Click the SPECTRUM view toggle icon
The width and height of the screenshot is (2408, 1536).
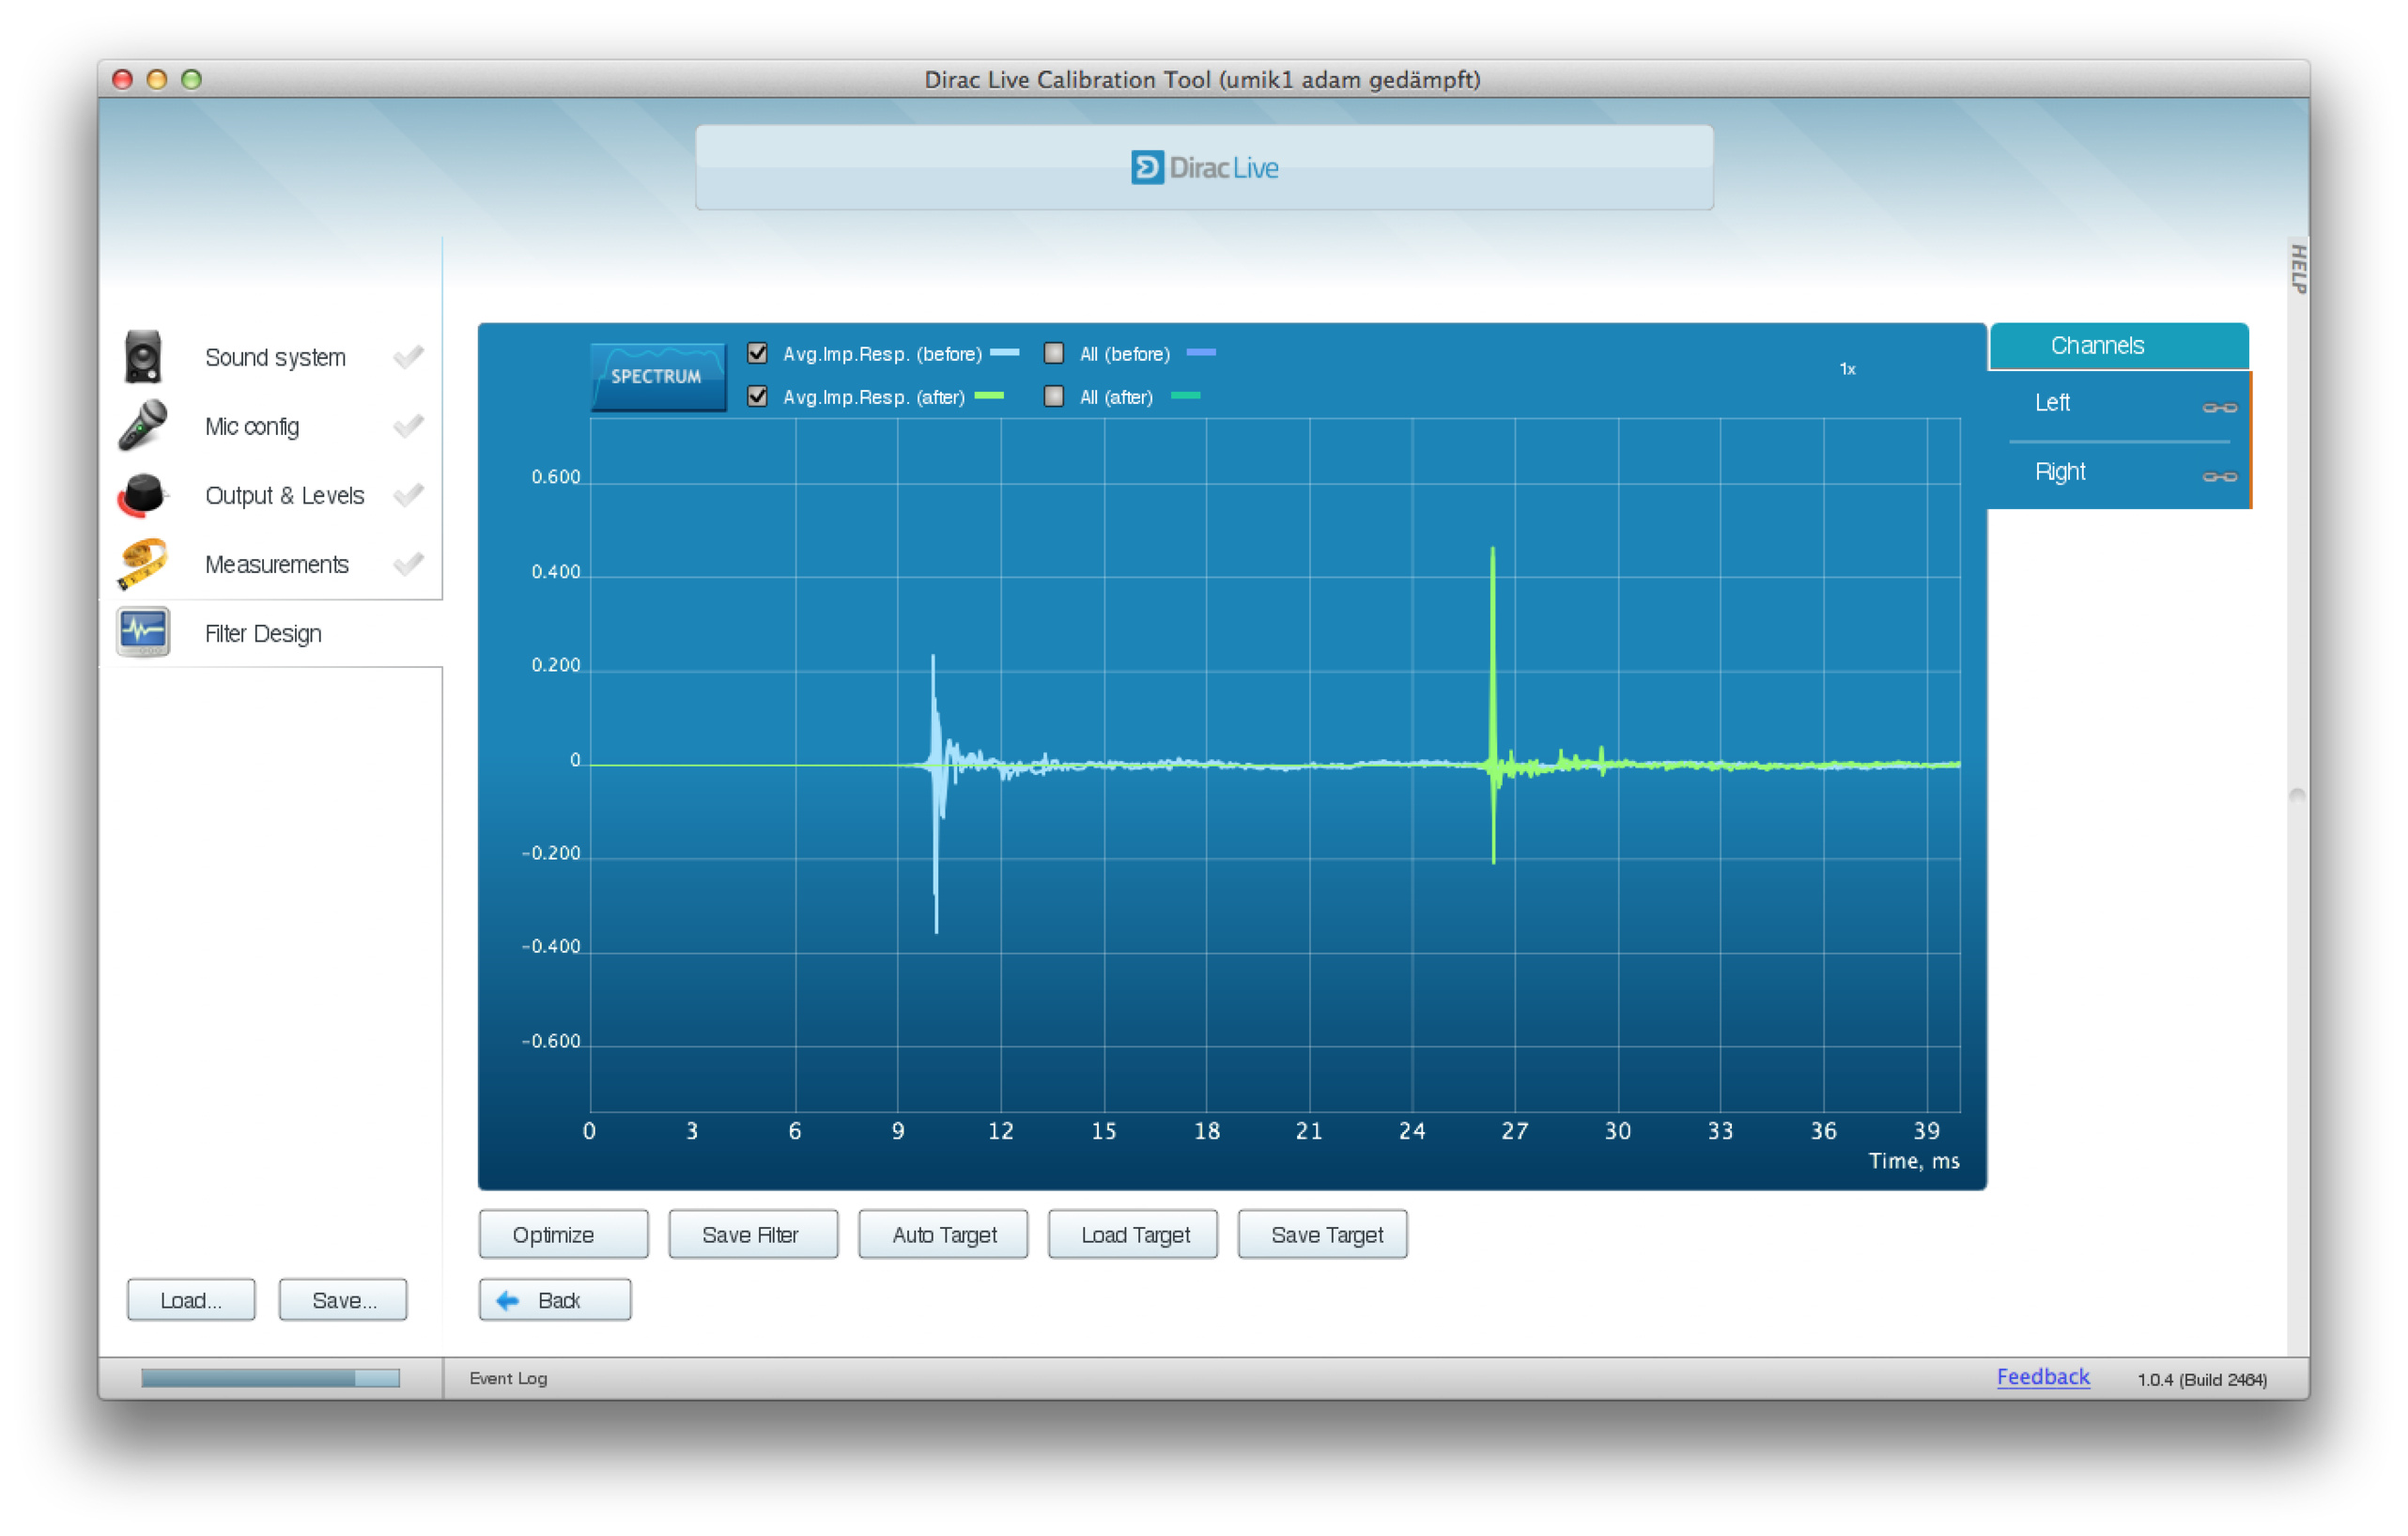[657, 376]
